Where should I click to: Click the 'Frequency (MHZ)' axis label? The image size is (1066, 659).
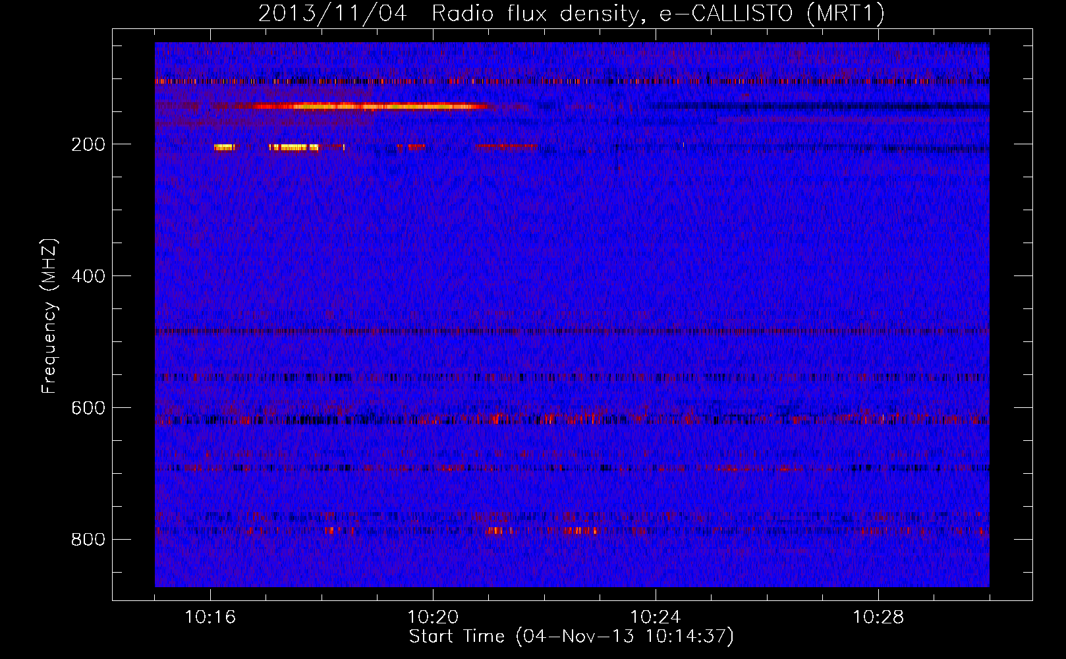49,316
